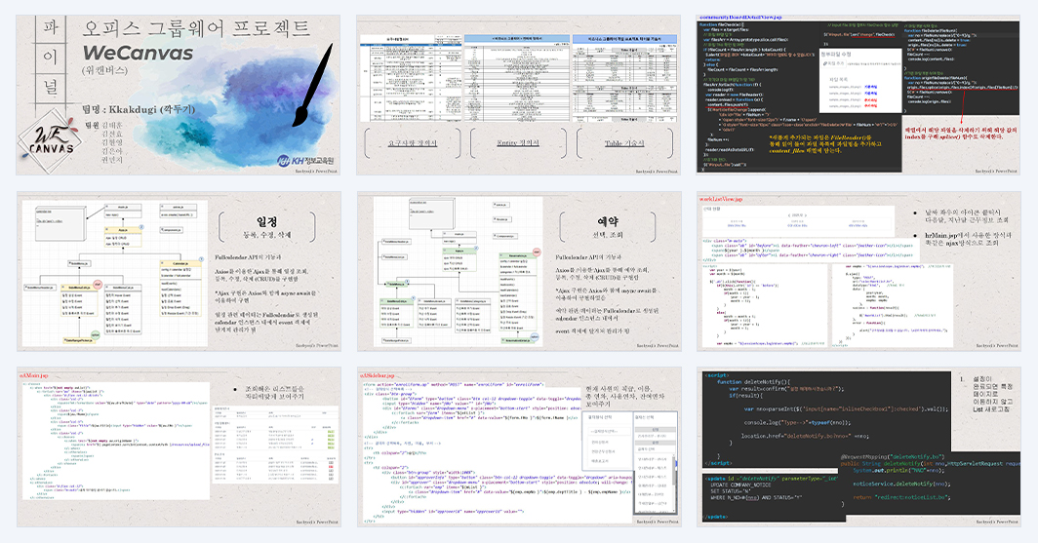Viewport: 1038px width, 543px height.
Task: Click the 'aAMain.jsp' file title
Action: pyautogui.click(x=34, y=375)
